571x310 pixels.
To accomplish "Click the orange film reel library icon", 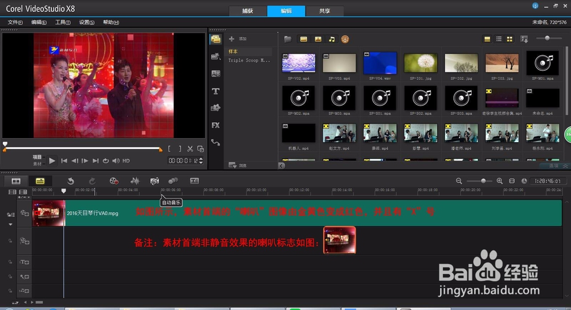I will pyautogui.click(x=345, y=39).
